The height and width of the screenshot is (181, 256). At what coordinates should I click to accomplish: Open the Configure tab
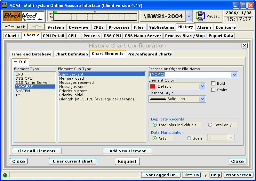(x=226, y=27)
